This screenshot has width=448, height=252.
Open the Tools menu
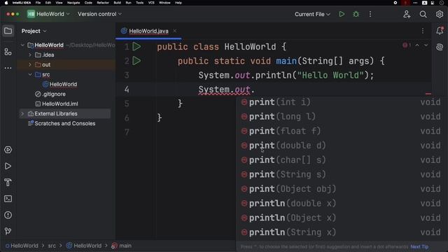139,3
